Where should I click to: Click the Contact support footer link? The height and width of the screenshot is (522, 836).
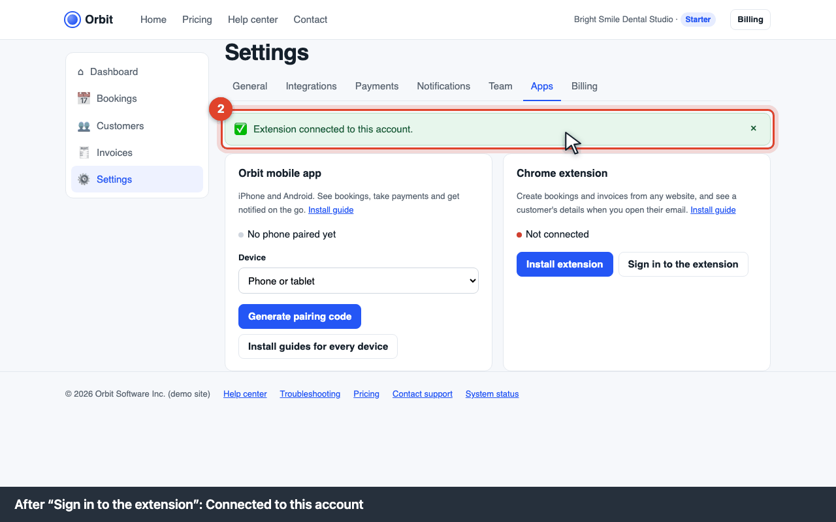423,394
